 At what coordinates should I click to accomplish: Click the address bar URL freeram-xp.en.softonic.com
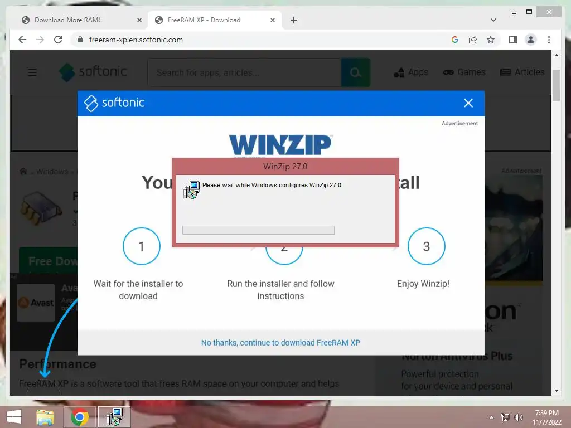tap(136, 40)
